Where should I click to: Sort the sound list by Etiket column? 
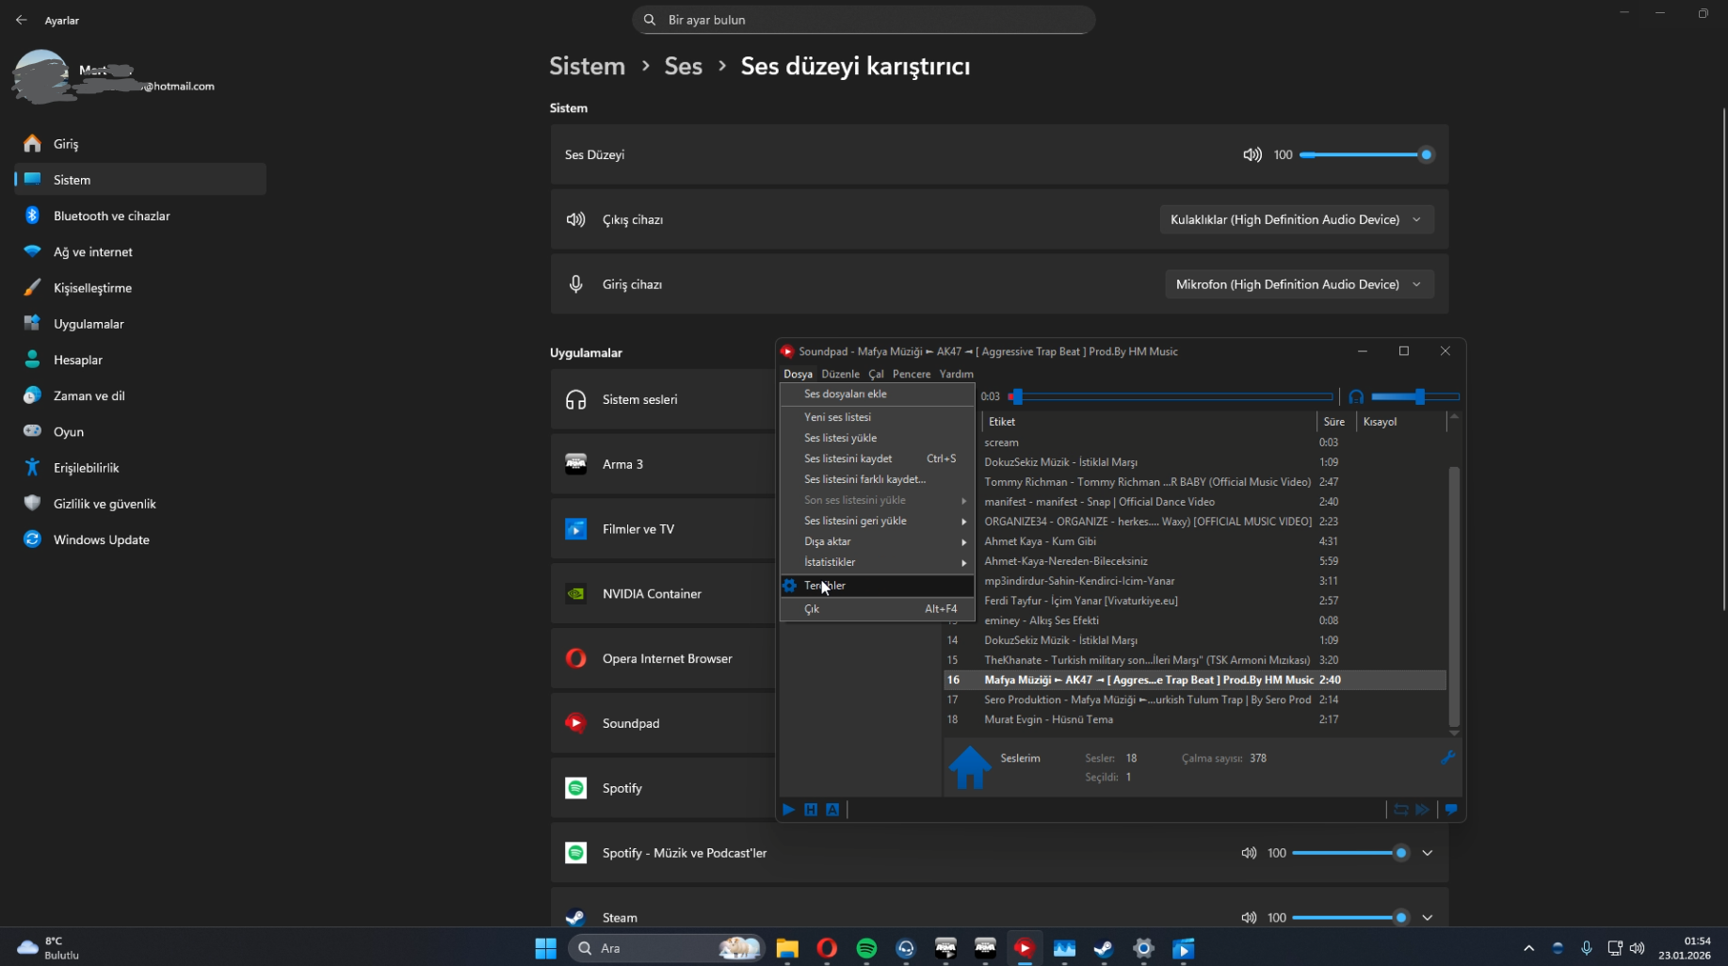[x=1149, y=422]
